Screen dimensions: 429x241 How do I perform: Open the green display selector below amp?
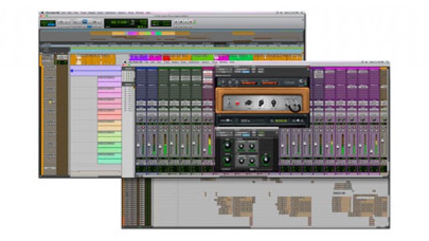click(x=281, y=120)
